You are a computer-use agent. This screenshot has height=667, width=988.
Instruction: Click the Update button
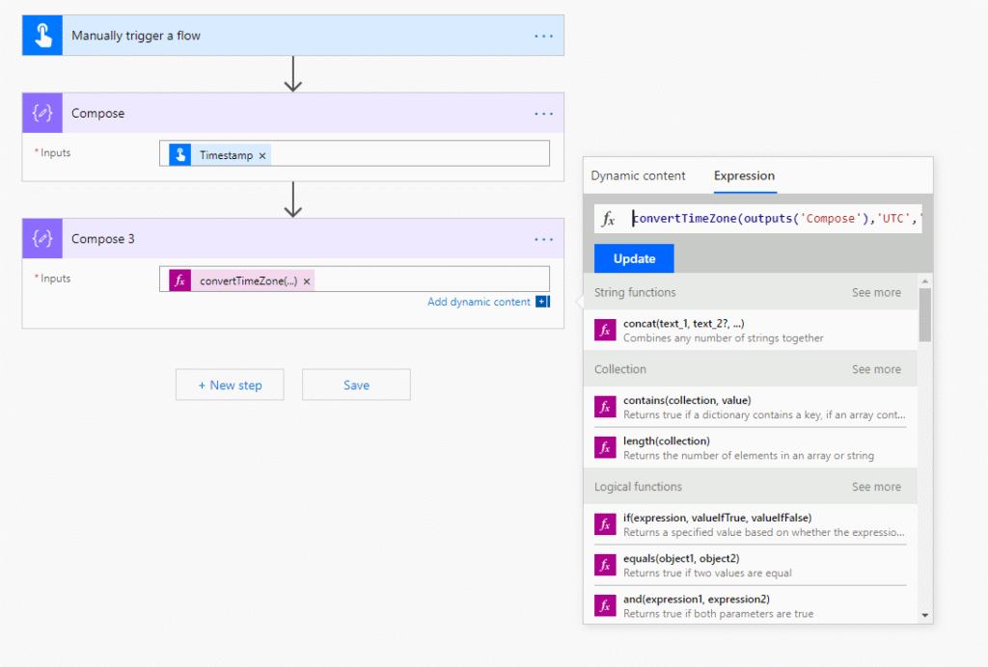[x=634, y=258]
